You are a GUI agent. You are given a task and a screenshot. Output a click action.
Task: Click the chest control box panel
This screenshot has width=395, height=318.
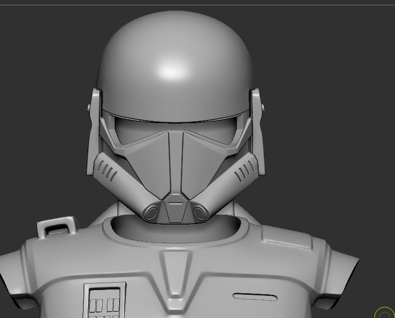point(105,300)
